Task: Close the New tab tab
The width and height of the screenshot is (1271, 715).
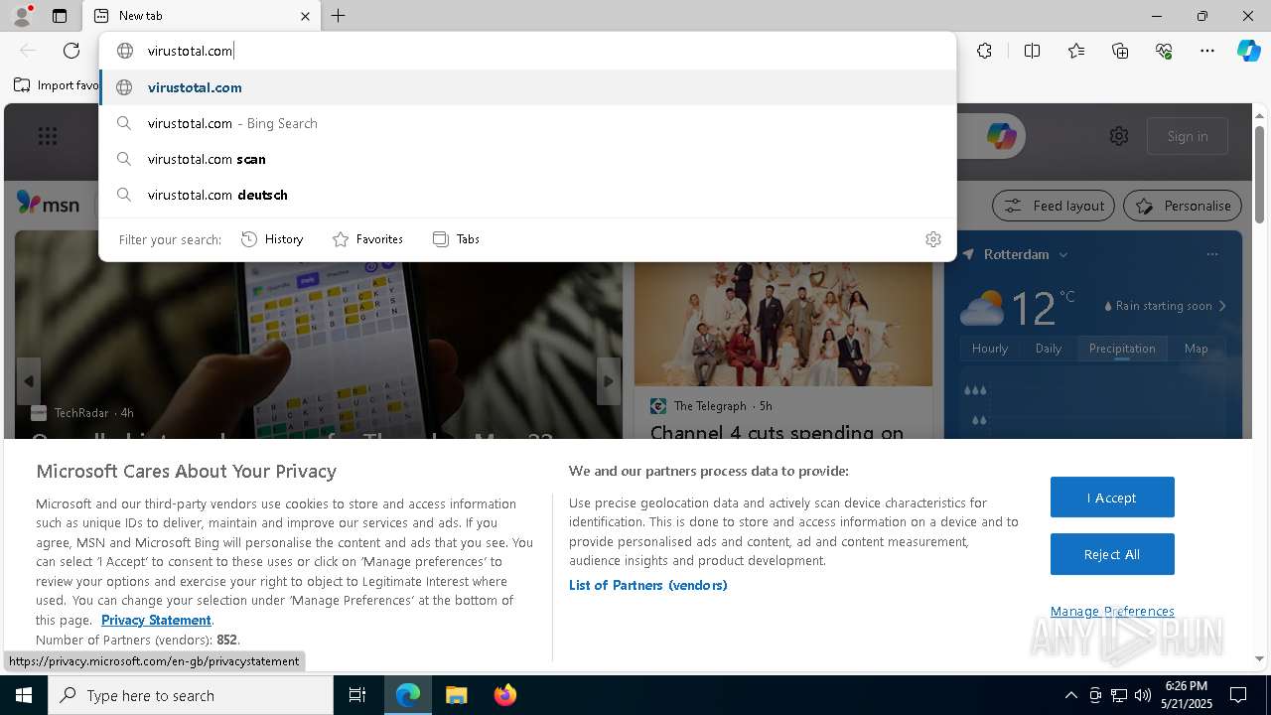Action: click(305, 16)
